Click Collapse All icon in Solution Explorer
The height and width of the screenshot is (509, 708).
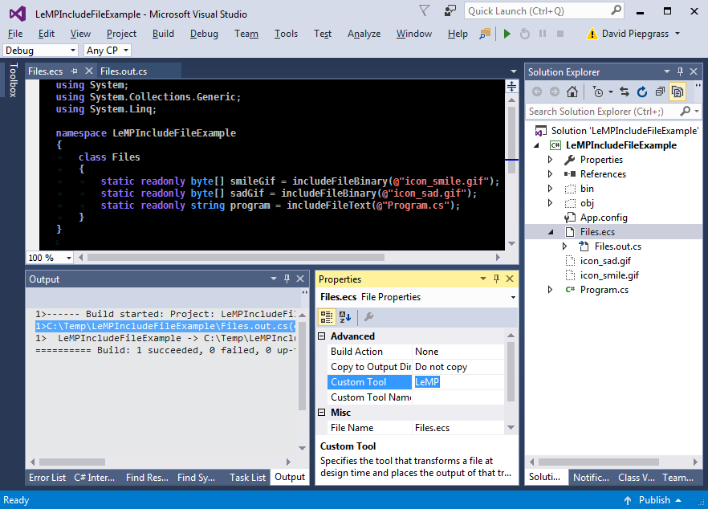[660, 92]
